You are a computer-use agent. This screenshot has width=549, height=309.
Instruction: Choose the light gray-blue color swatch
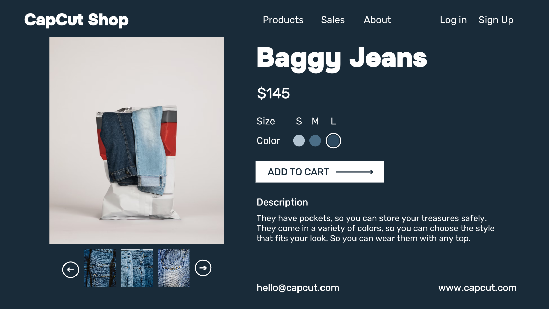[x=299, y=140]
